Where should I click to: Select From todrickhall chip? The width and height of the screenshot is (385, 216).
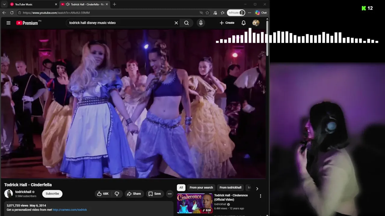click(x=230, y=187)
